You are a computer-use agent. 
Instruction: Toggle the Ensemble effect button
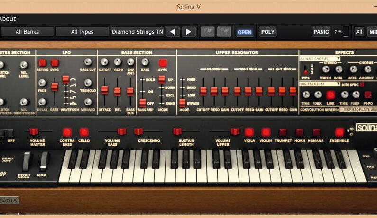[339, 132]
